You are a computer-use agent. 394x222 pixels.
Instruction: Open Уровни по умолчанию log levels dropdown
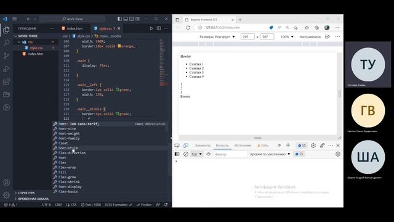point(270,154)
